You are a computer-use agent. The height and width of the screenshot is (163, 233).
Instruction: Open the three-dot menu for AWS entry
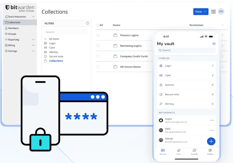coord(212,130)
